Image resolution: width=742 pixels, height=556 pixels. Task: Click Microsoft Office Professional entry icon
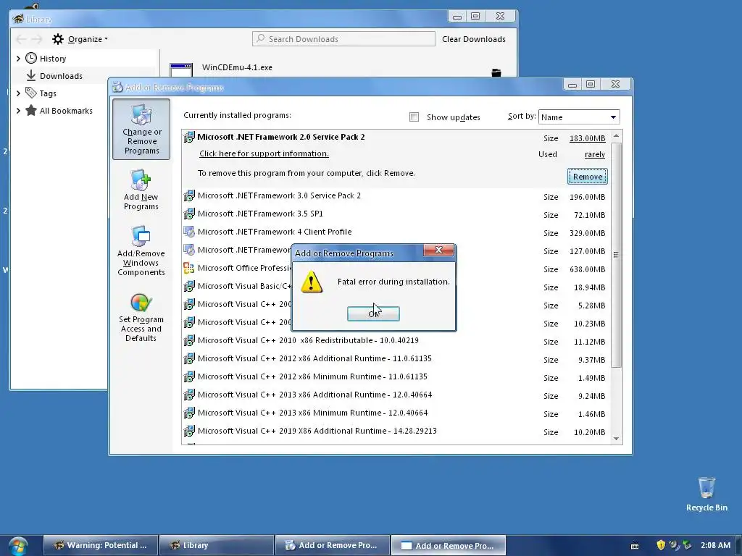pyautogui.click(x=189, y=268)
